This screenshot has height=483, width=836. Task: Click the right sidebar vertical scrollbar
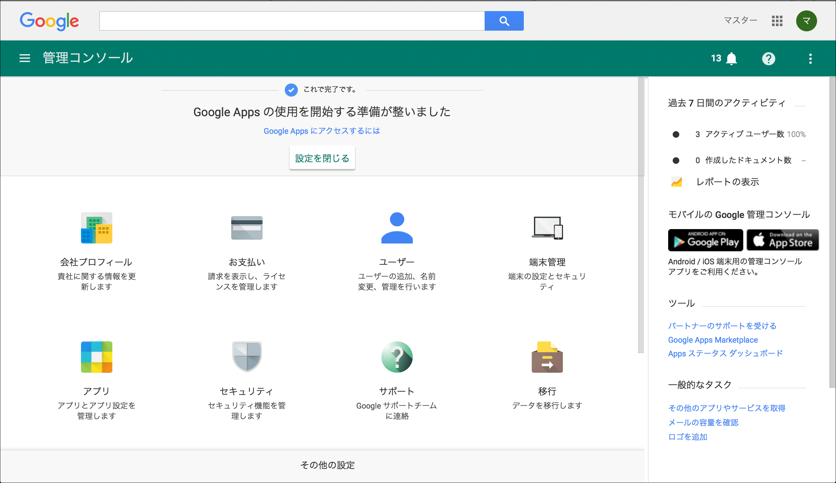pos(832,232)
